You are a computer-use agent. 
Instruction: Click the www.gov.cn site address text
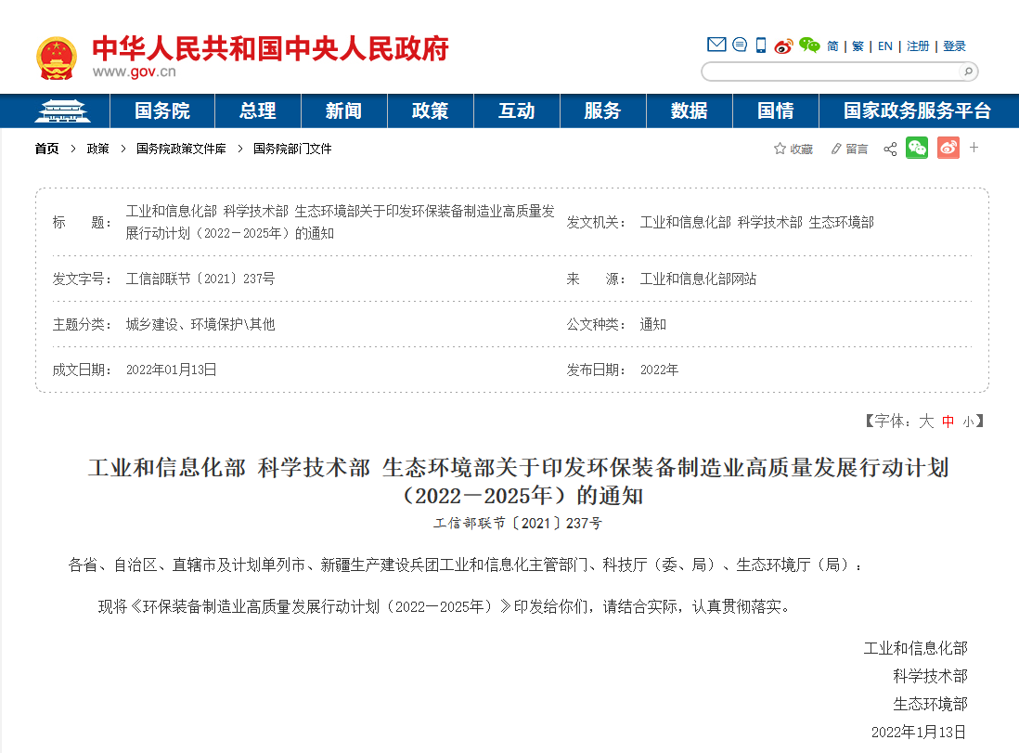point(134,71)
